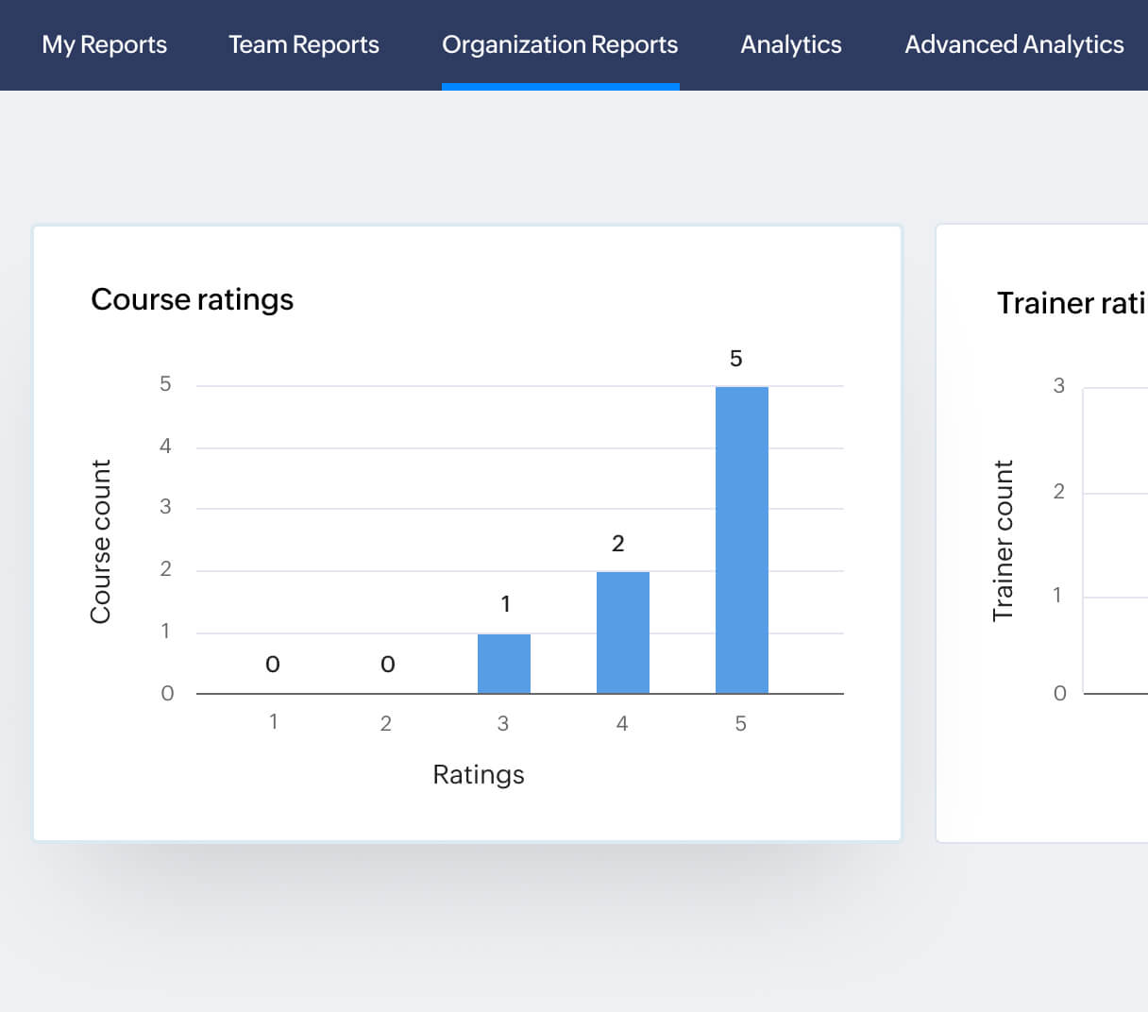The width and height of the screenshot is (1148, 1012).
Task: Click the data label 5 above the tallest bar
Action: pyautogui.click(x=736, y=359)
